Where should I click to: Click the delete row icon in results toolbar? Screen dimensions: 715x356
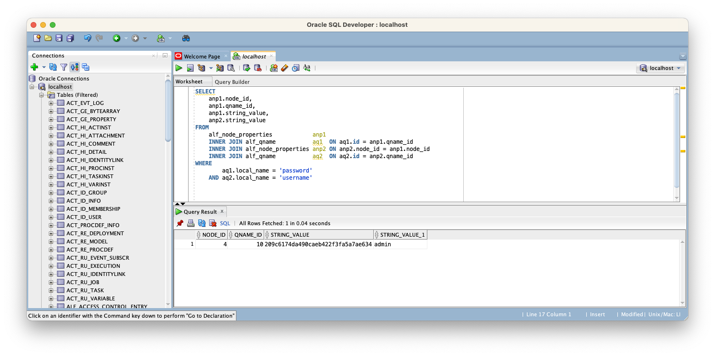point(213,223)
